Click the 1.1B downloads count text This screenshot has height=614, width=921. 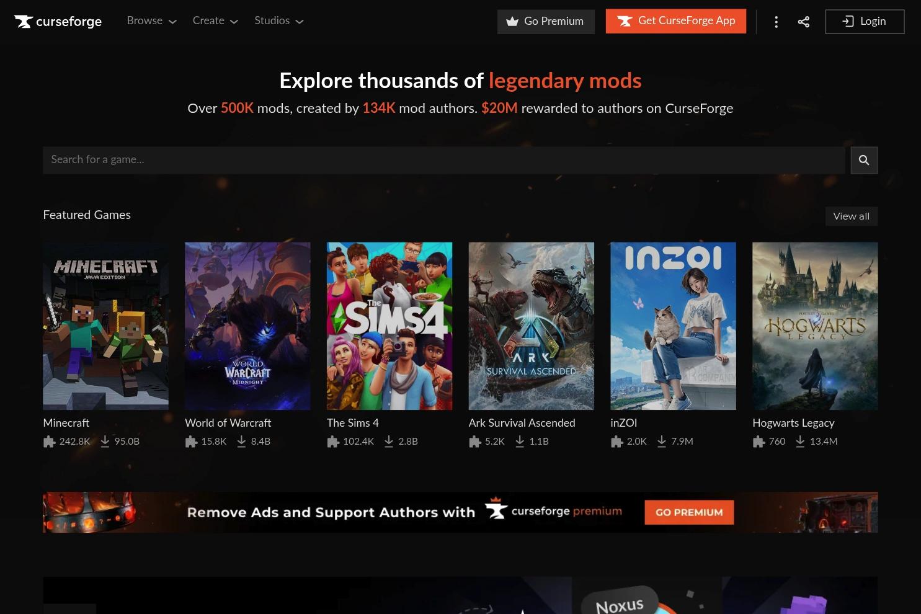[539, 442]
